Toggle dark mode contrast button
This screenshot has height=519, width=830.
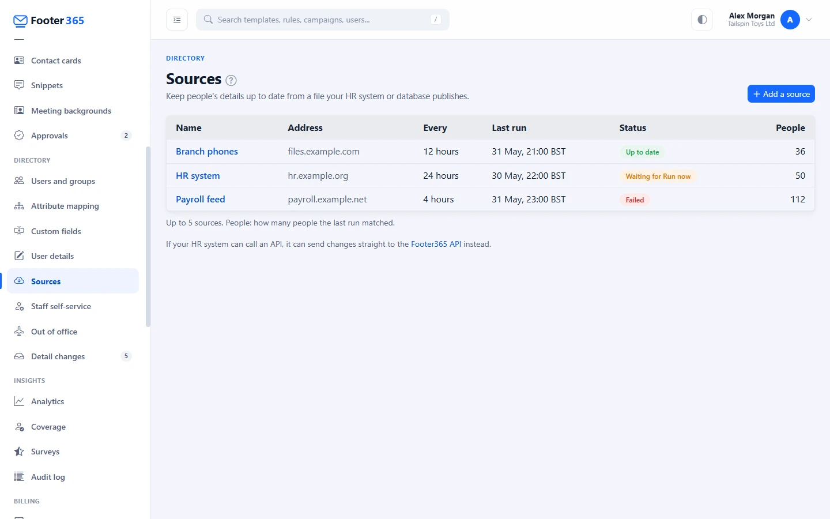[x=702, y=20]
